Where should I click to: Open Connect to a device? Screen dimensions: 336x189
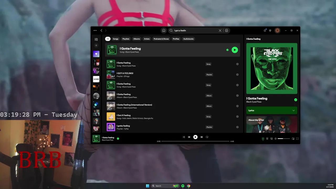click(271, 139)
